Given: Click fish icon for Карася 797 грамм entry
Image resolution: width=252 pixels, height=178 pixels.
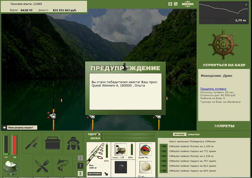Looking at the screenshot, I should click(163, 161).
